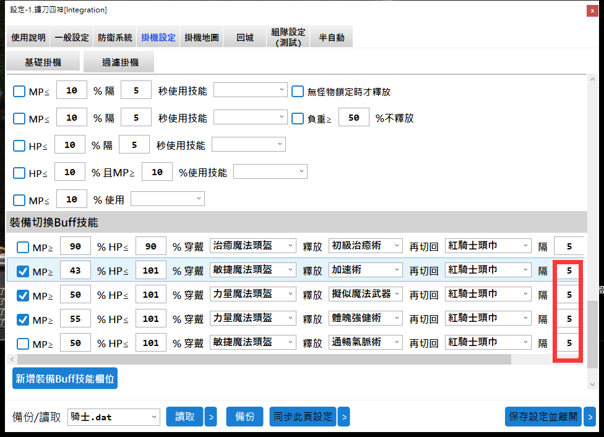Open skill dropdown beside 無怪物鎖定時才釋放
Screen dimensions: 604x437
coord(251,90)
